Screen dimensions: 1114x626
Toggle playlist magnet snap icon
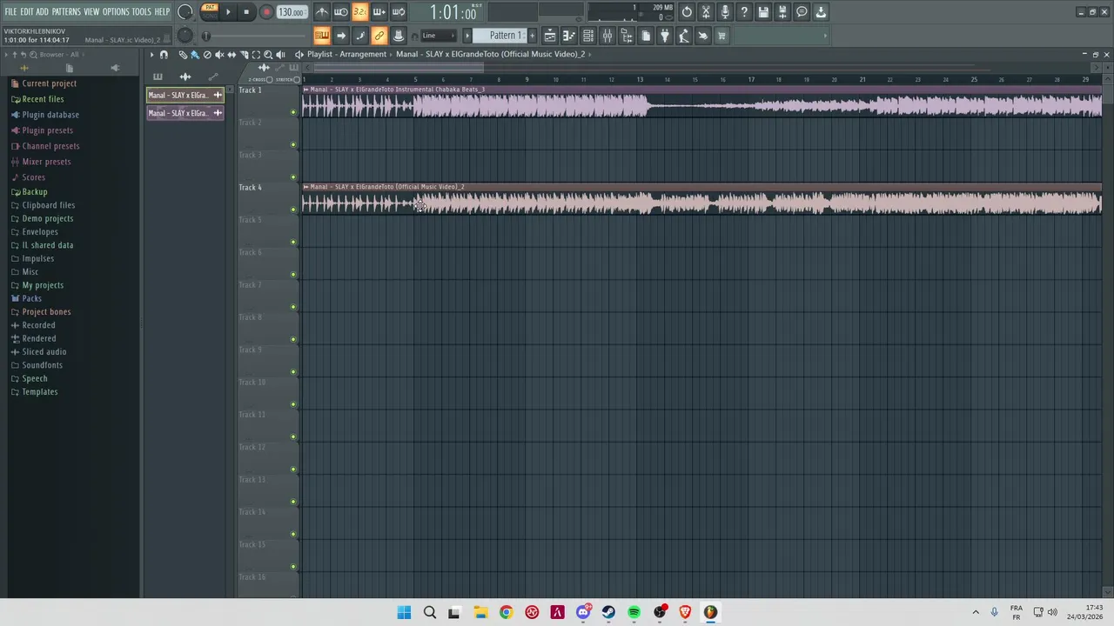pos(164,54)
